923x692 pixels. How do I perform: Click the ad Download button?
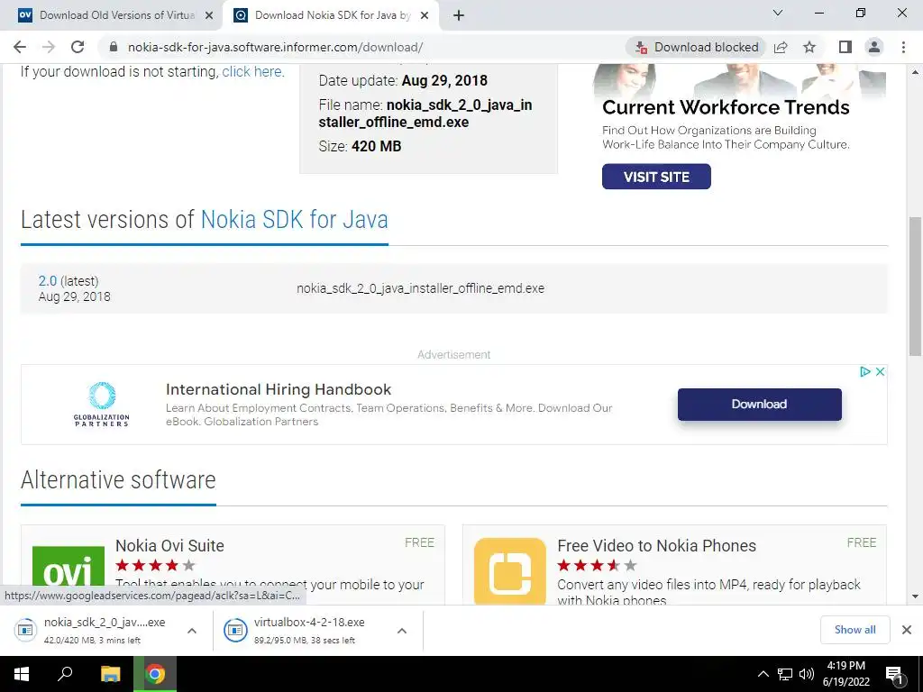[x=759, y=405]
